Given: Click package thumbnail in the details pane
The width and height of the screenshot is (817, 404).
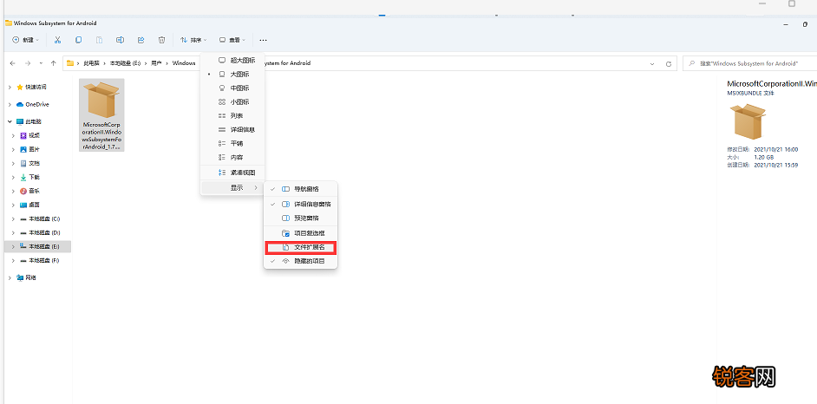Looking at the screenshot, I should point(748,121).
